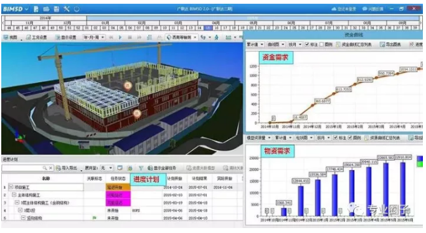Click 导出图表 in funds panel
The width and height of the screenshot is (426, 233).
(x=391, y=44)
